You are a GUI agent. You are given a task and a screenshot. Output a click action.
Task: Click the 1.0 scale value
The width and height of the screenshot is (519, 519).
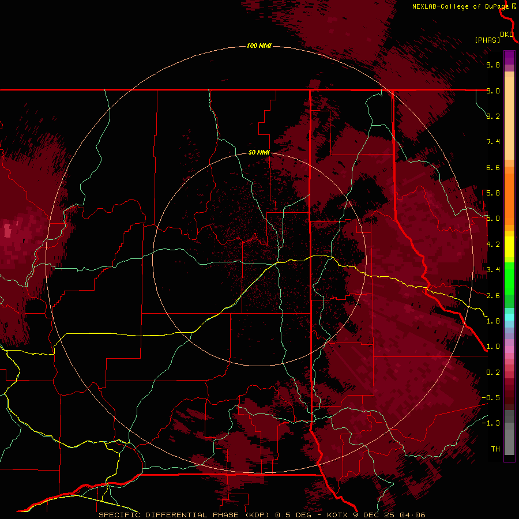coord(493,347)
